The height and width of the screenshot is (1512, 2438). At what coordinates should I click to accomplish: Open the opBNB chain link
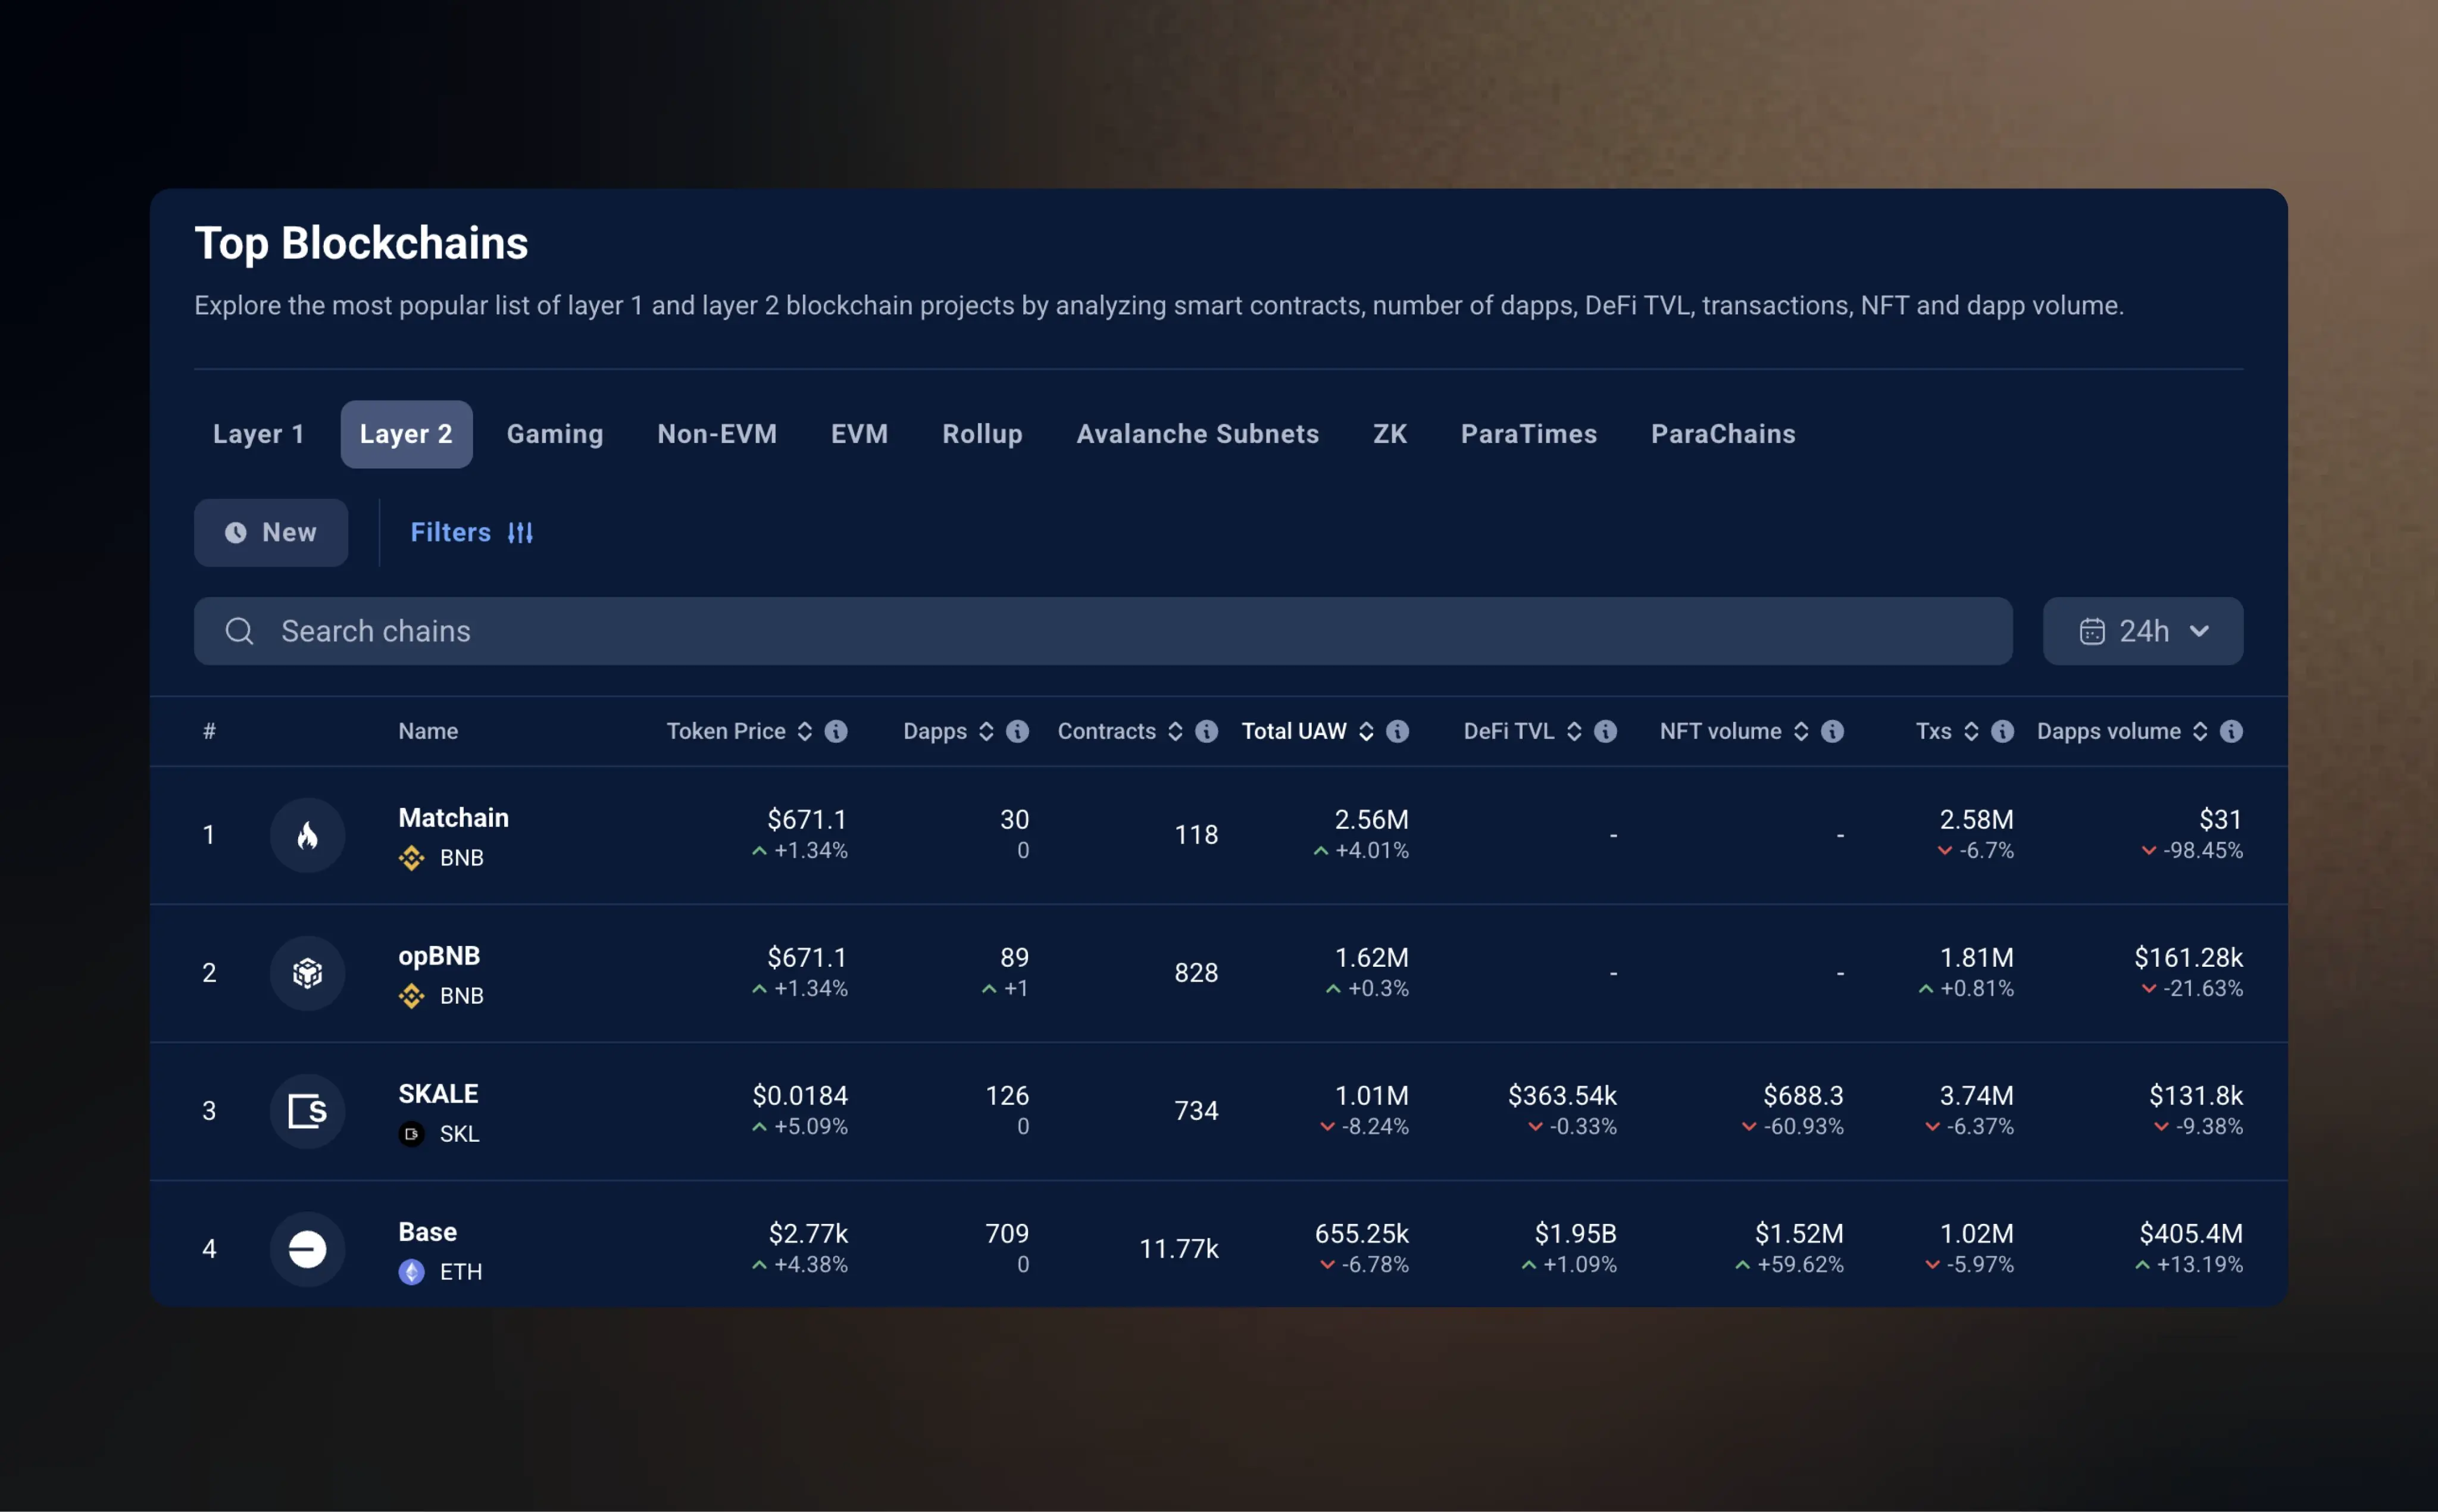coord(439,956)
